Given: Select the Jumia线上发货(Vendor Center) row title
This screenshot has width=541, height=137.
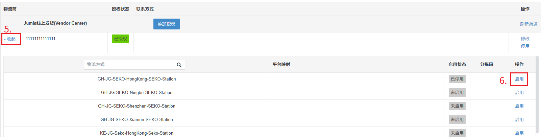Looking at the screenshot, I should click(55, 23).
